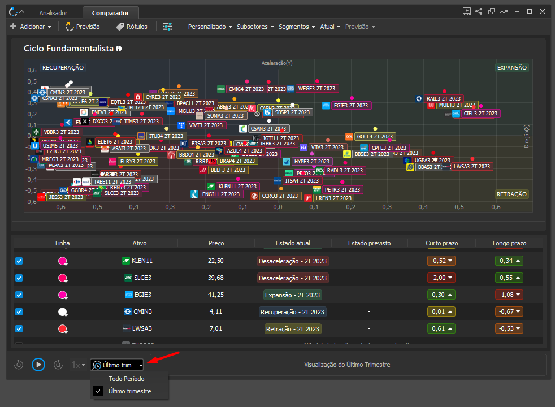The height and width of the screenshot is (407, 555).
Task: Click the video tutorial icon in title bar
Action: [467, 12]
